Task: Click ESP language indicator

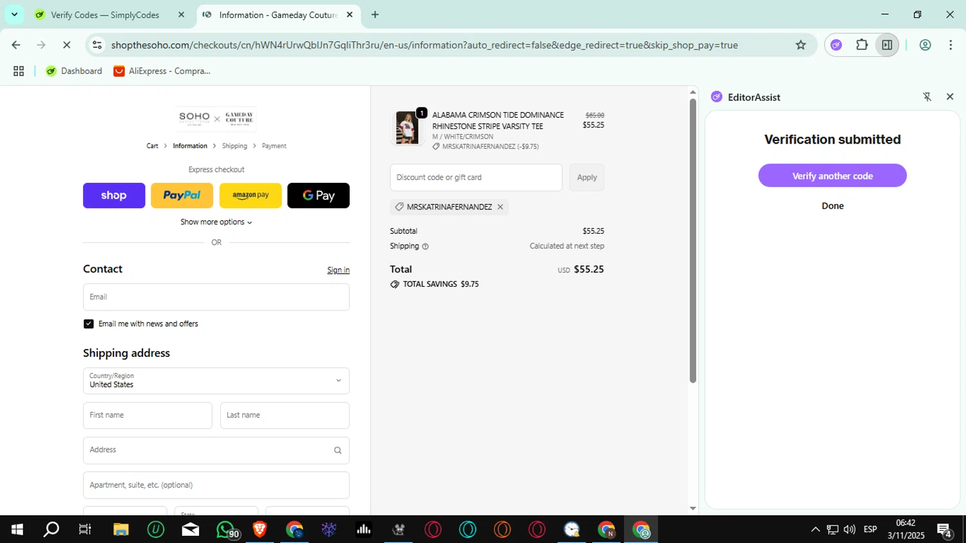Action: tap(870, 529)
